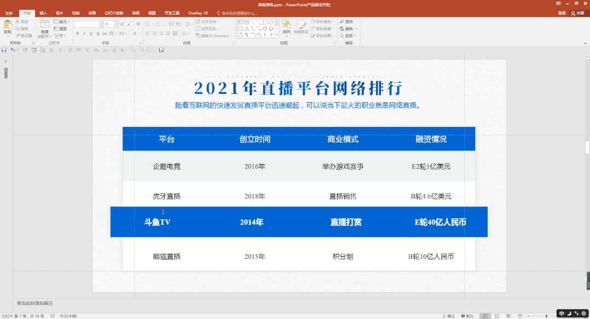This screenshot has height=319, width=590.
Task: Switch to Reading view in status bar
Action: coord(508,316)
